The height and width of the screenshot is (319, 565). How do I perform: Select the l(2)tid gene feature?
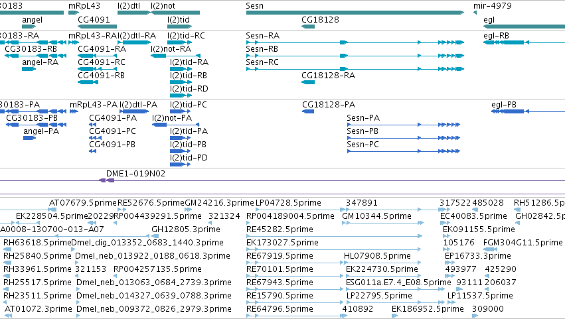181,27
